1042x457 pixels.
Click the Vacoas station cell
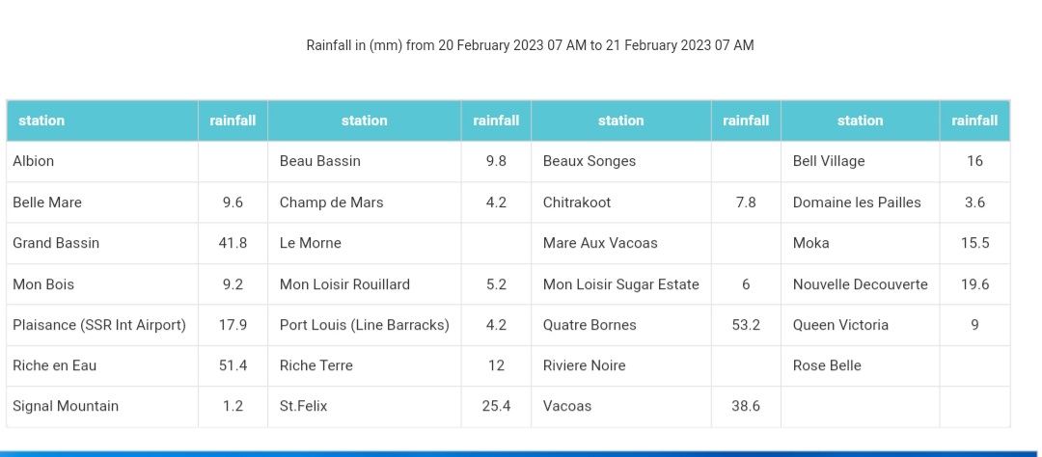(x=567, y=406)
